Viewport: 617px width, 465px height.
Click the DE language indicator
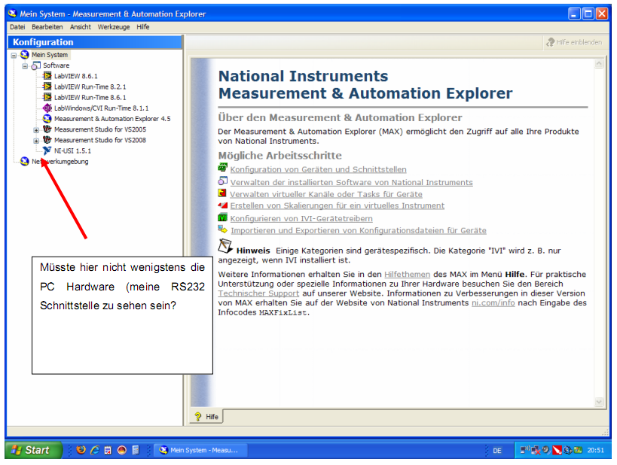click(497, 451)
